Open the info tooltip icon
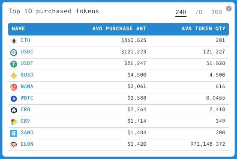This screenshot has width=237, height=159. click(229, 9)
